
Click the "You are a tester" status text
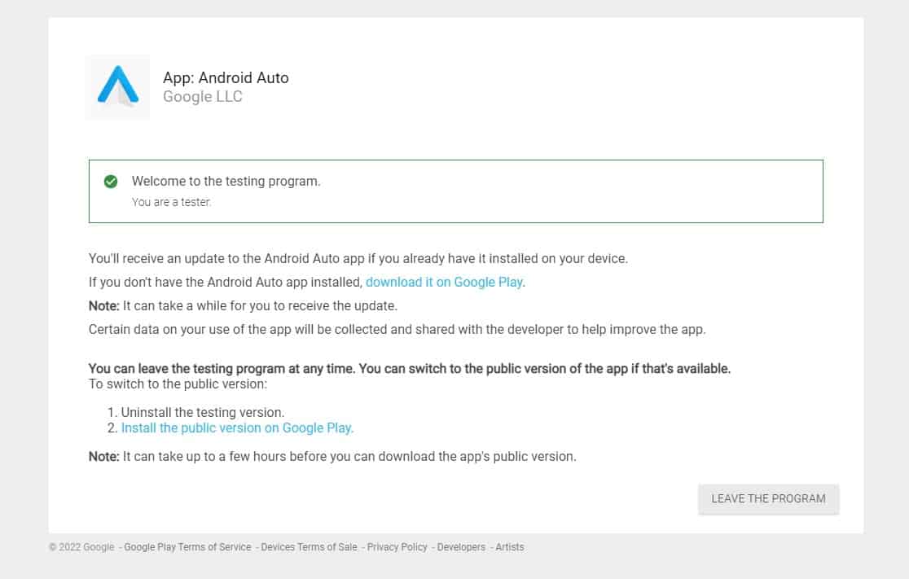[x=171, y=202]
